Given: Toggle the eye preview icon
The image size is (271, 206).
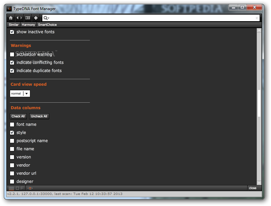Looking at the screenshot, I should [30, 188].
